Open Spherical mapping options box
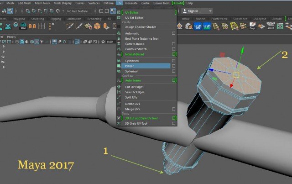This screenshot has width=292, height=184. coord(173,71)
